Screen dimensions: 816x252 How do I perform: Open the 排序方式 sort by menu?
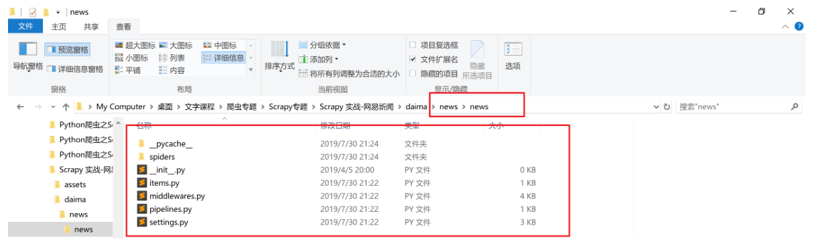(279, 57)
